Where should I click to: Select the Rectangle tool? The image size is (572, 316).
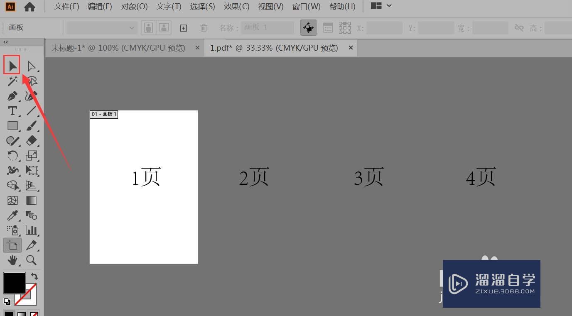12,125
